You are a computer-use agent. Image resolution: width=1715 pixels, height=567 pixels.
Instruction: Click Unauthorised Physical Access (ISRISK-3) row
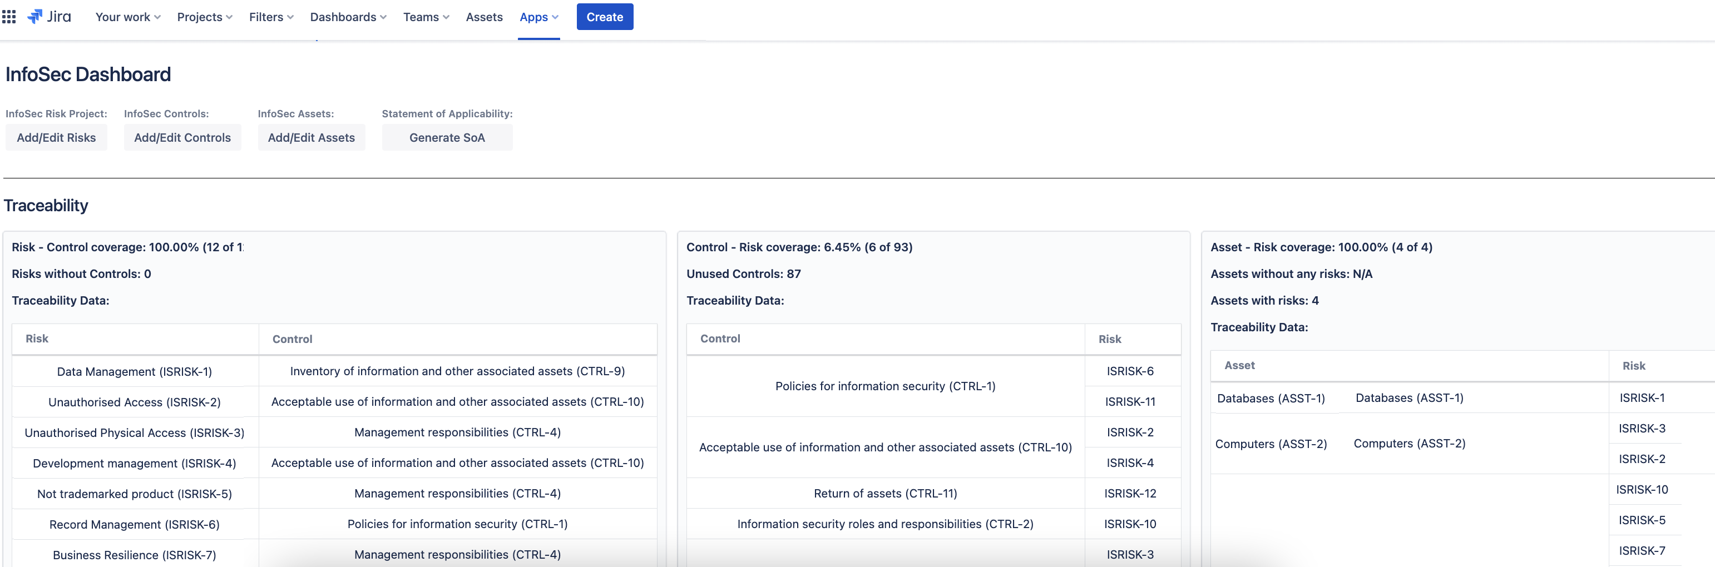pyautogui.click(x=135, y=432)
